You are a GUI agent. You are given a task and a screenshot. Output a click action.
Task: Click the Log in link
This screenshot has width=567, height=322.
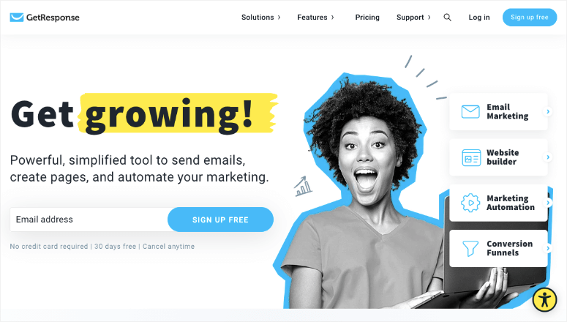coord(478,18)
